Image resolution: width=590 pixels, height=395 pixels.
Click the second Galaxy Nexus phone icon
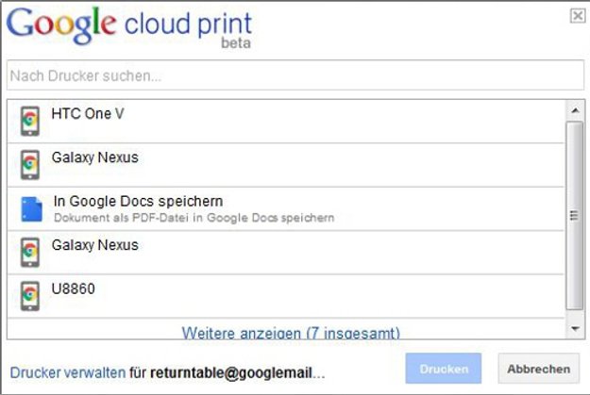point(30,253)
